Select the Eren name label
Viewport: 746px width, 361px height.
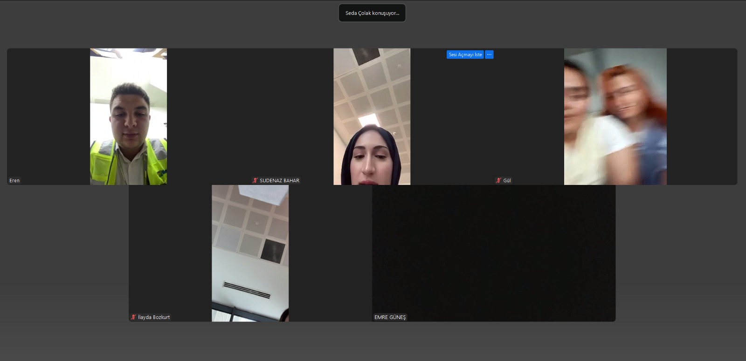coord(14,181)
